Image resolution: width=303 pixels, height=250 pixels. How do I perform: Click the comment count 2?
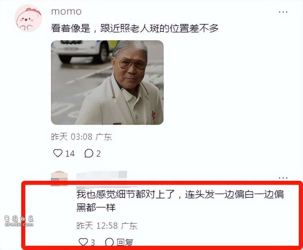pyautogui.click(x=98, y=154)
